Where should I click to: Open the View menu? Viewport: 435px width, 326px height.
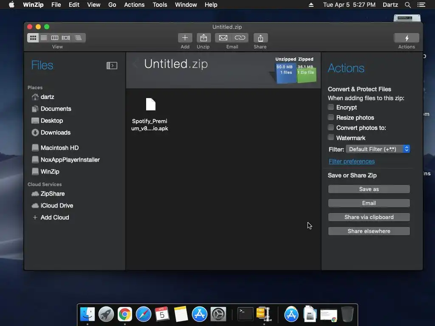(94, 5)
